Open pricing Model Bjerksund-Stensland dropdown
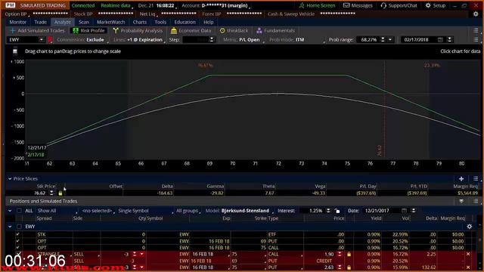Screen dimensions: 484x272 [x=240, y=211]
